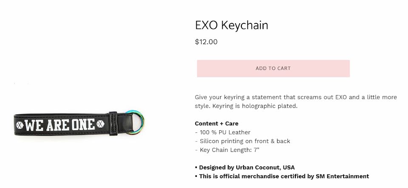Click the left EXO hexagon logo on strap
The width and height of the screenshot is (408, 188).
[20, 125]
